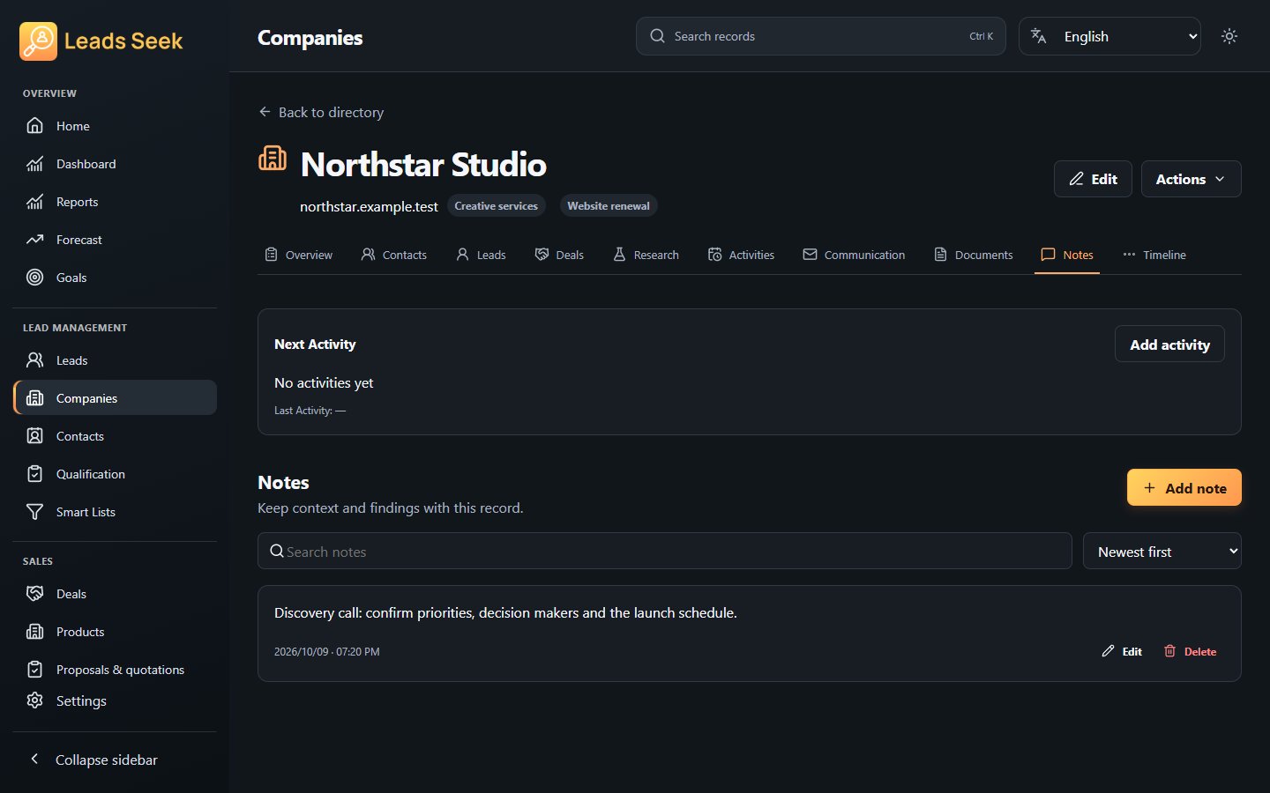Viewport: 1270px width, 793px height.
Task: Open the Newest first sort dropdown
Action: tap(1162, 552)
